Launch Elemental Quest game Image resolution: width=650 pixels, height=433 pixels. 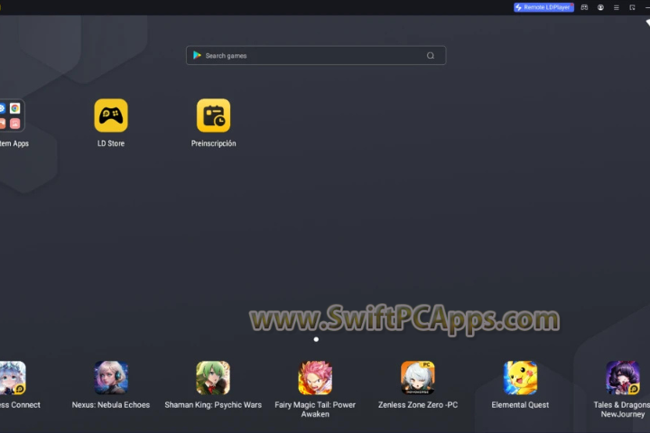coord(520,377)
